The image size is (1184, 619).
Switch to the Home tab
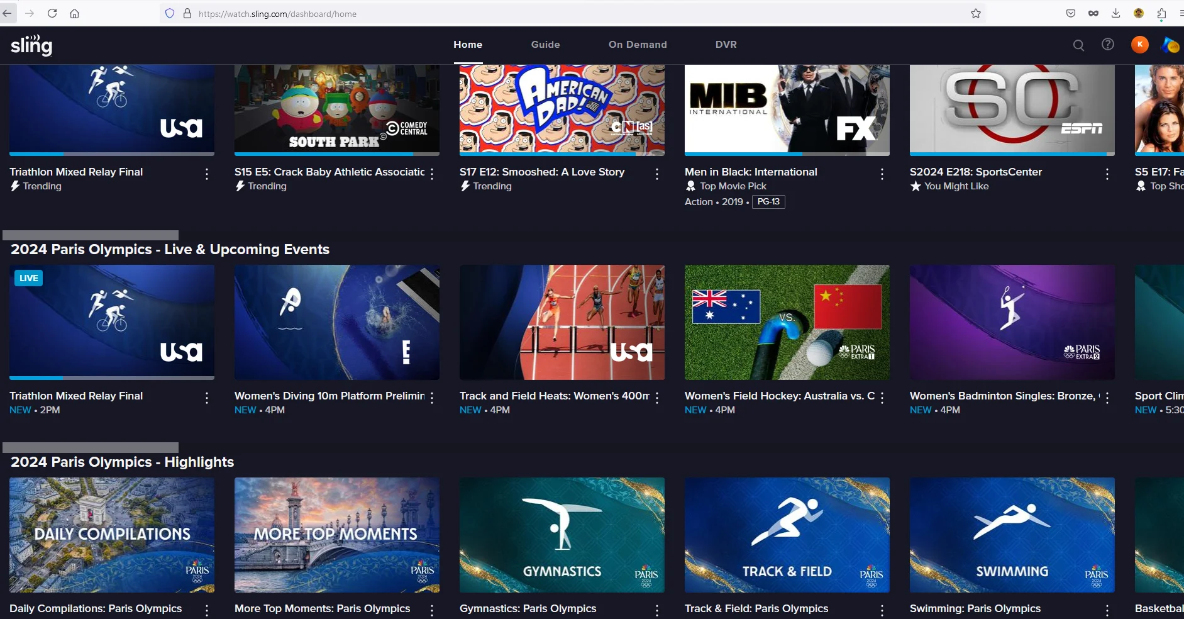468,45
